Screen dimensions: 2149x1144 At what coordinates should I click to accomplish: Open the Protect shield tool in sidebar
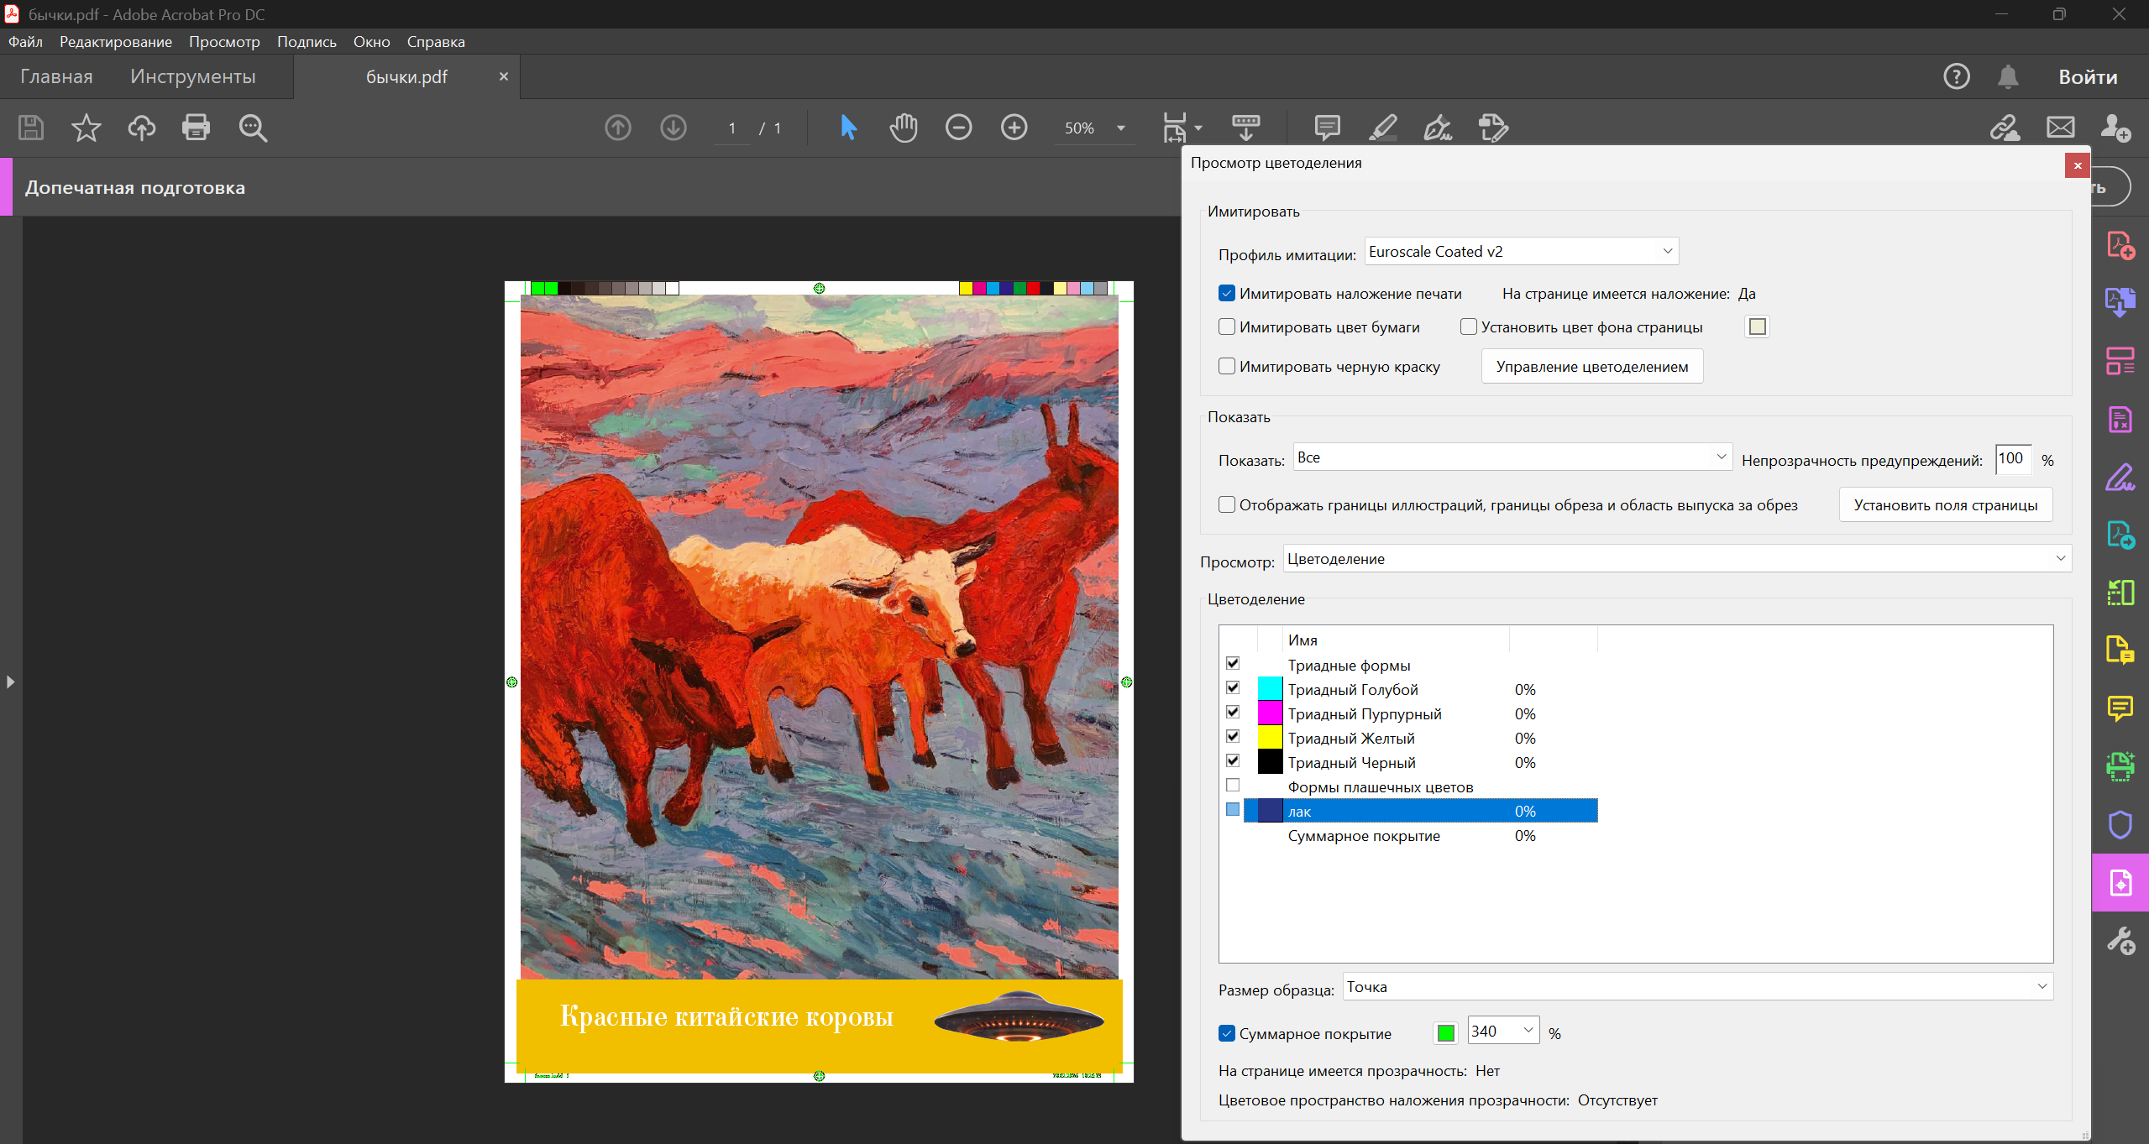[2120, 824]
